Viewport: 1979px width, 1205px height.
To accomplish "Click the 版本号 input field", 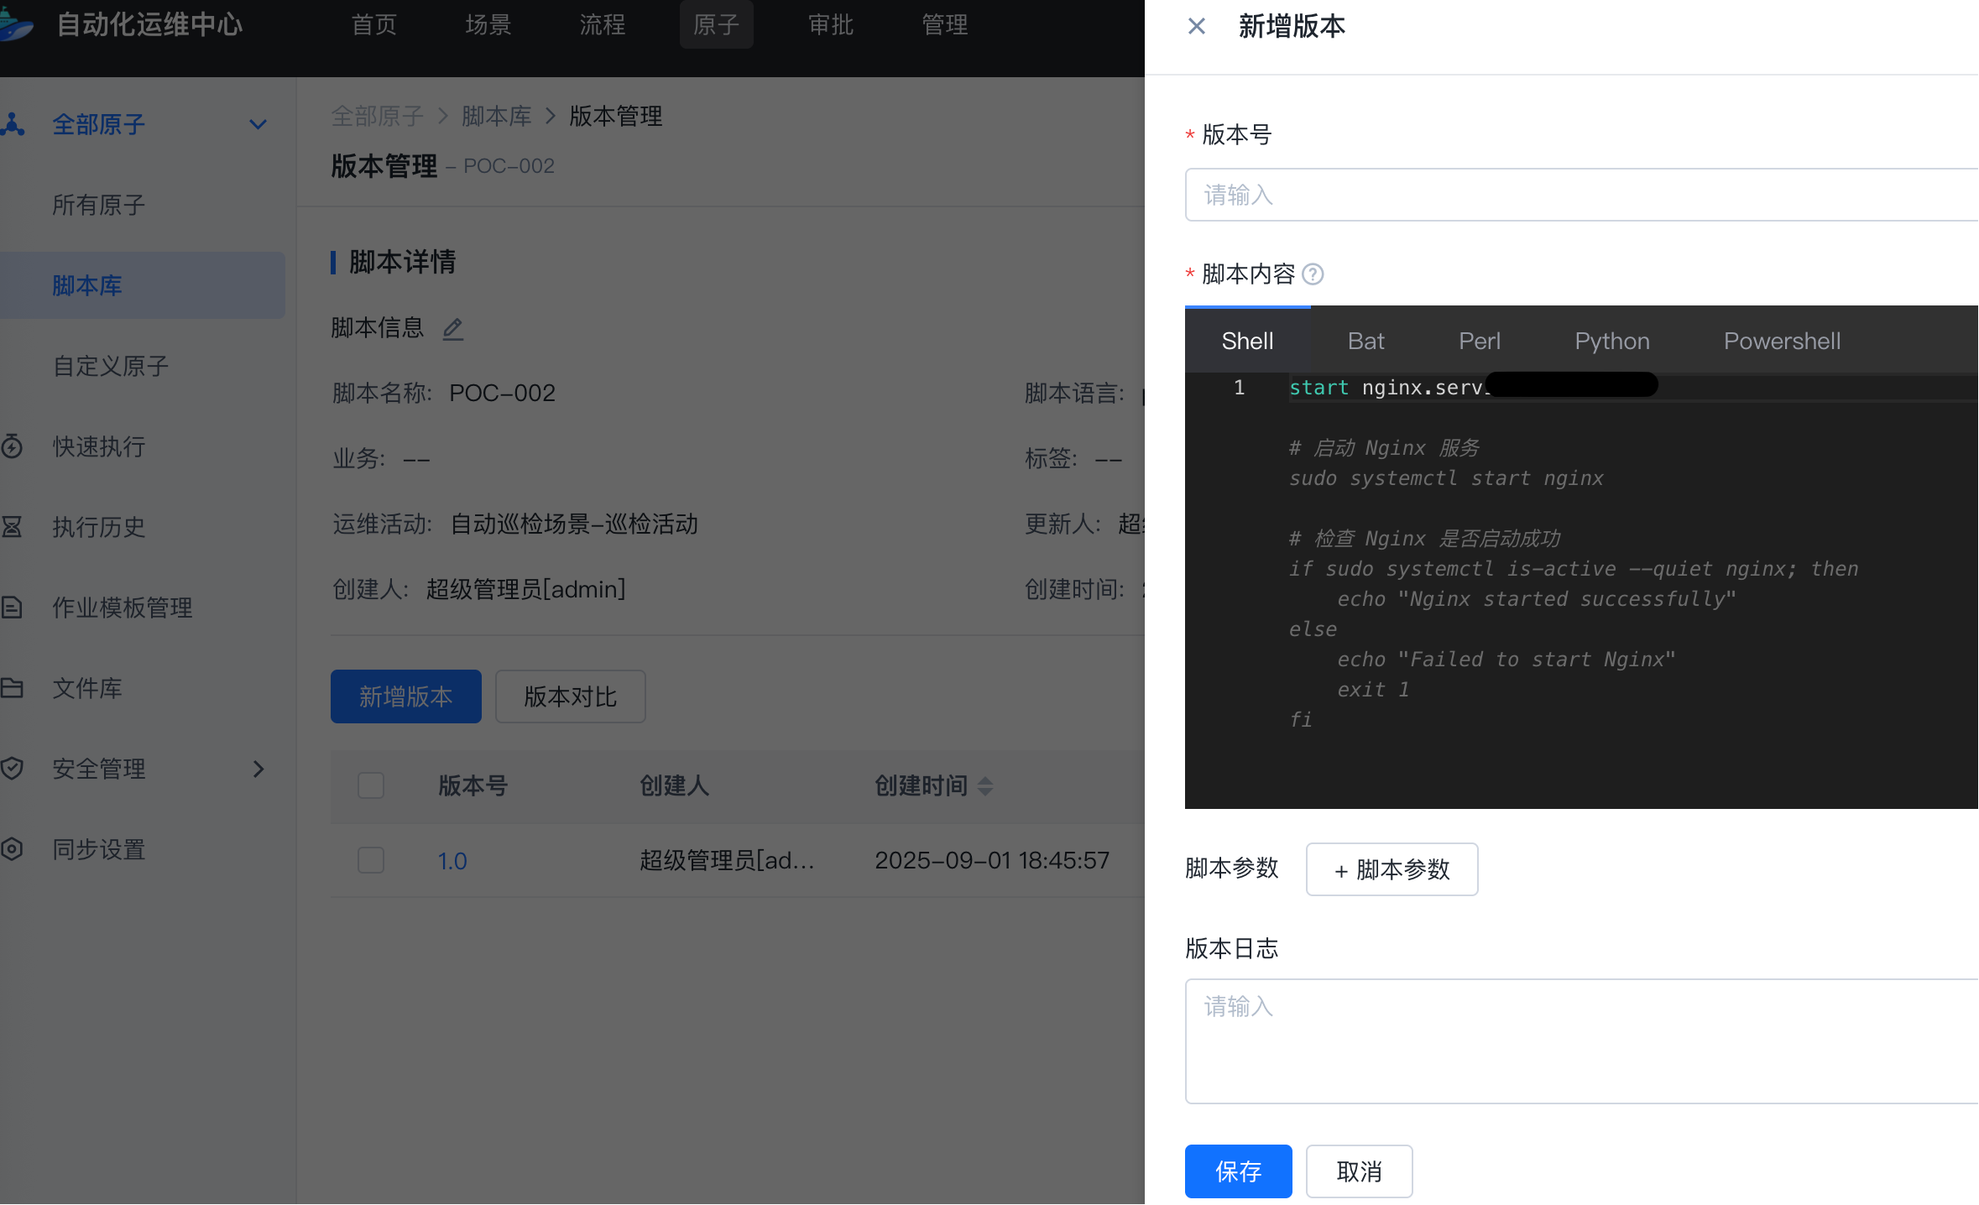I will 1578,195.
